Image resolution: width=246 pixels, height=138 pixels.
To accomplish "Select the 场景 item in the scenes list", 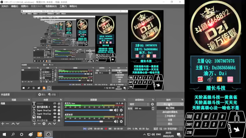I will click(x=15, y=103).
